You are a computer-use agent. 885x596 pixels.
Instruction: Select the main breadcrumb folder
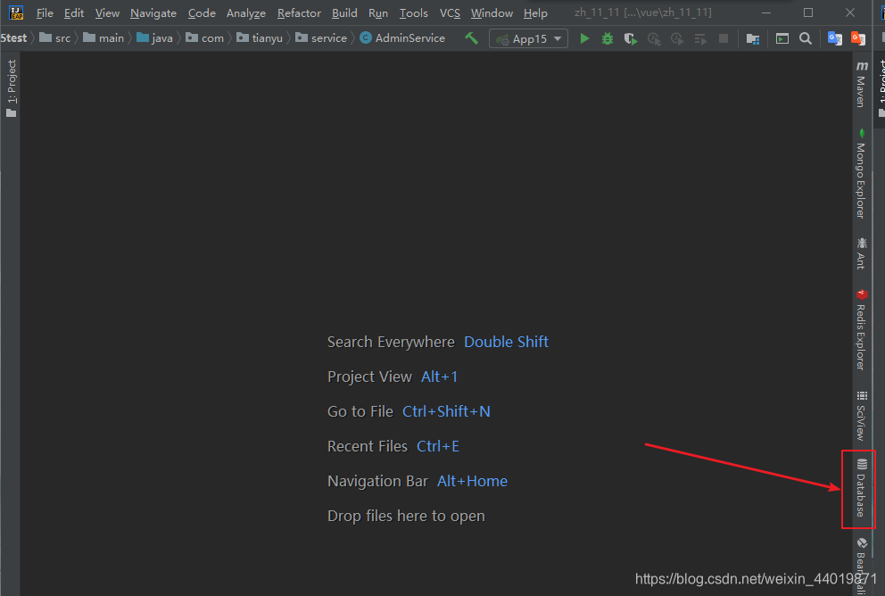click(103, 38)
